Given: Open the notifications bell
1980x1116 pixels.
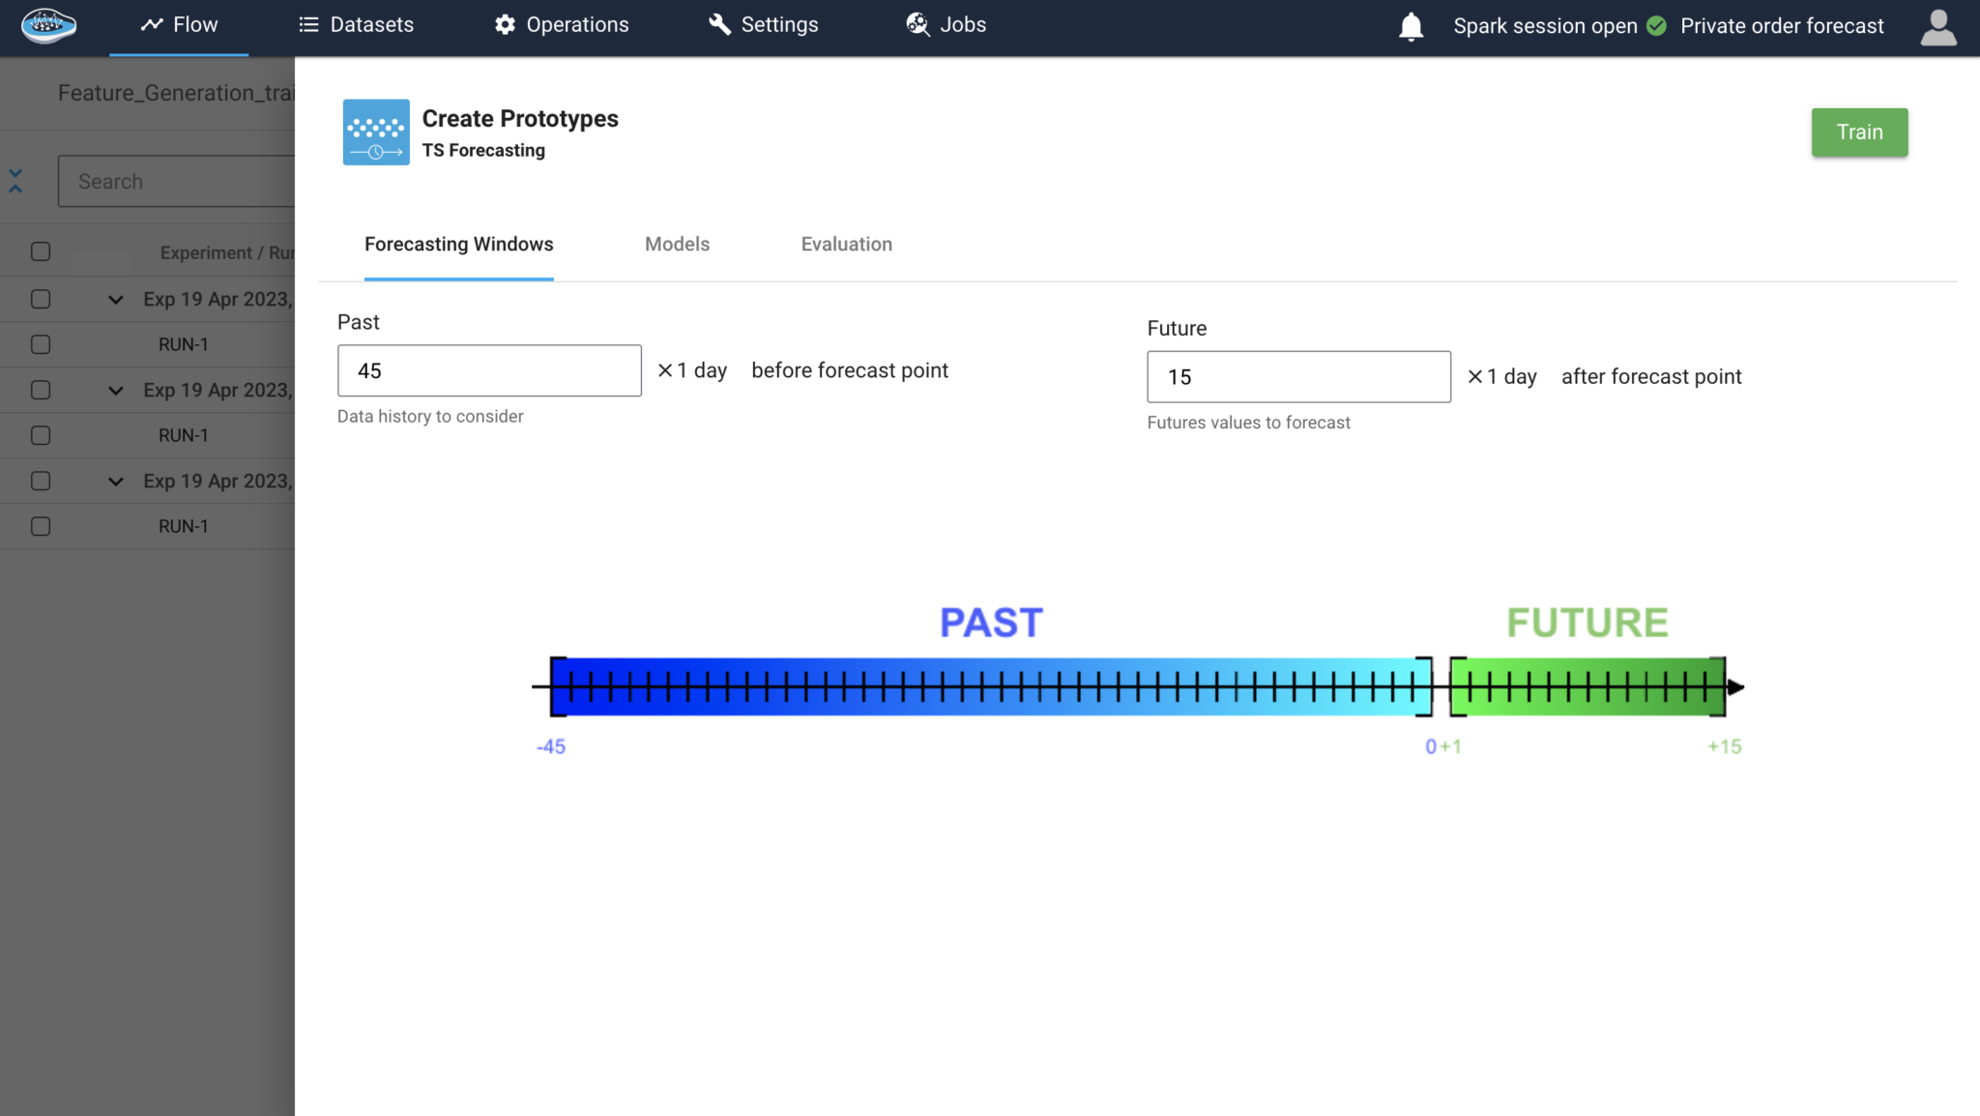Looking at the screenshot, I should click(1410, 26).
